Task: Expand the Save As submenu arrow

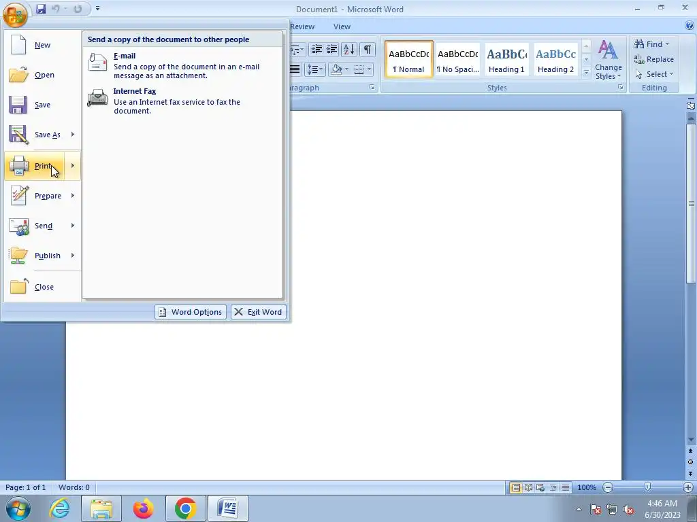Action: pyautogui.click(x=72, y=135)
